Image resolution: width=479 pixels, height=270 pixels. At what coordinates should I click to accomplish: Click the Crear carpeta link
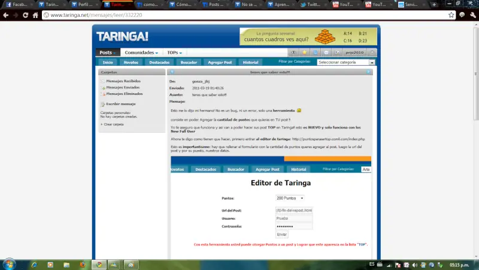pos(113,124)
